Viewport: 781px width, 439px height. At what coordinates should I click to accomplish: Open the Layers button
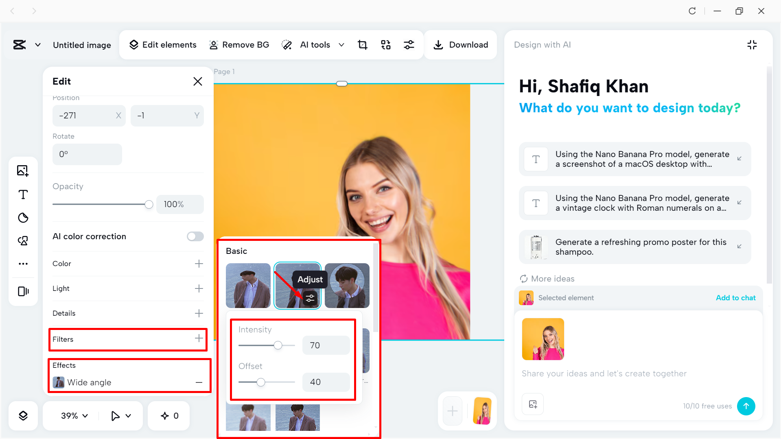[x=23, y=415]
